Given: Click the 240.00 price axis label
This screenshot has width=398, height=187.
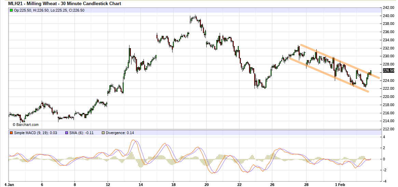Looking at the screenshot, I should 388,16.
